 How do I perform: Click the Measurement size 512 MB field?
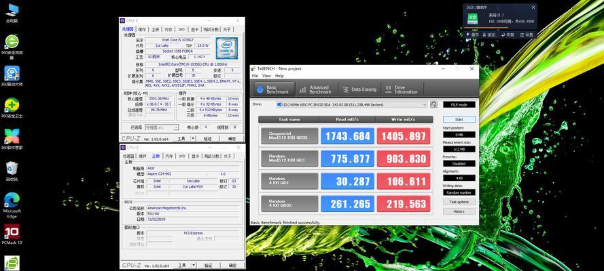pyautogui.click(x=459, y=149)
